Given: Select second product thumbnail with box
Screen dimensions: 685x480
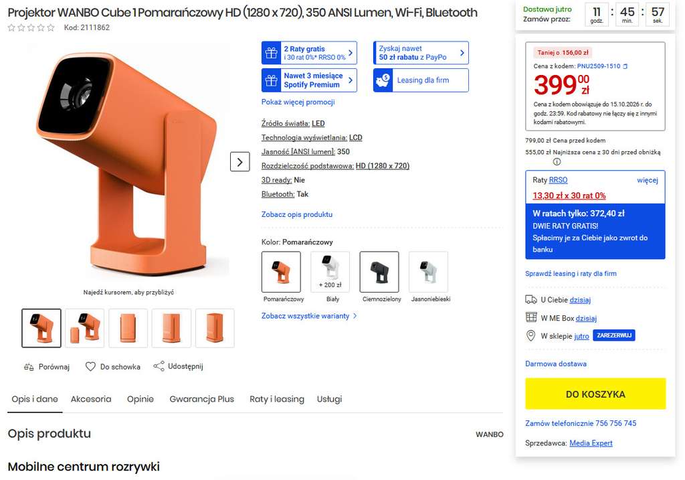Looking at the screenshot, I should (x=84, y=328).
